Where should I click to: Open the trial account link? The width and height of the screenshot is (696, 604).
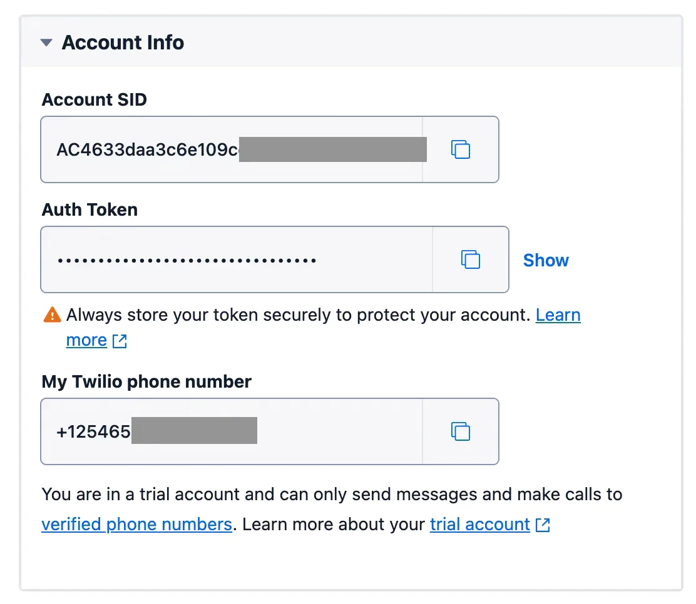click(x=479, y=524)
